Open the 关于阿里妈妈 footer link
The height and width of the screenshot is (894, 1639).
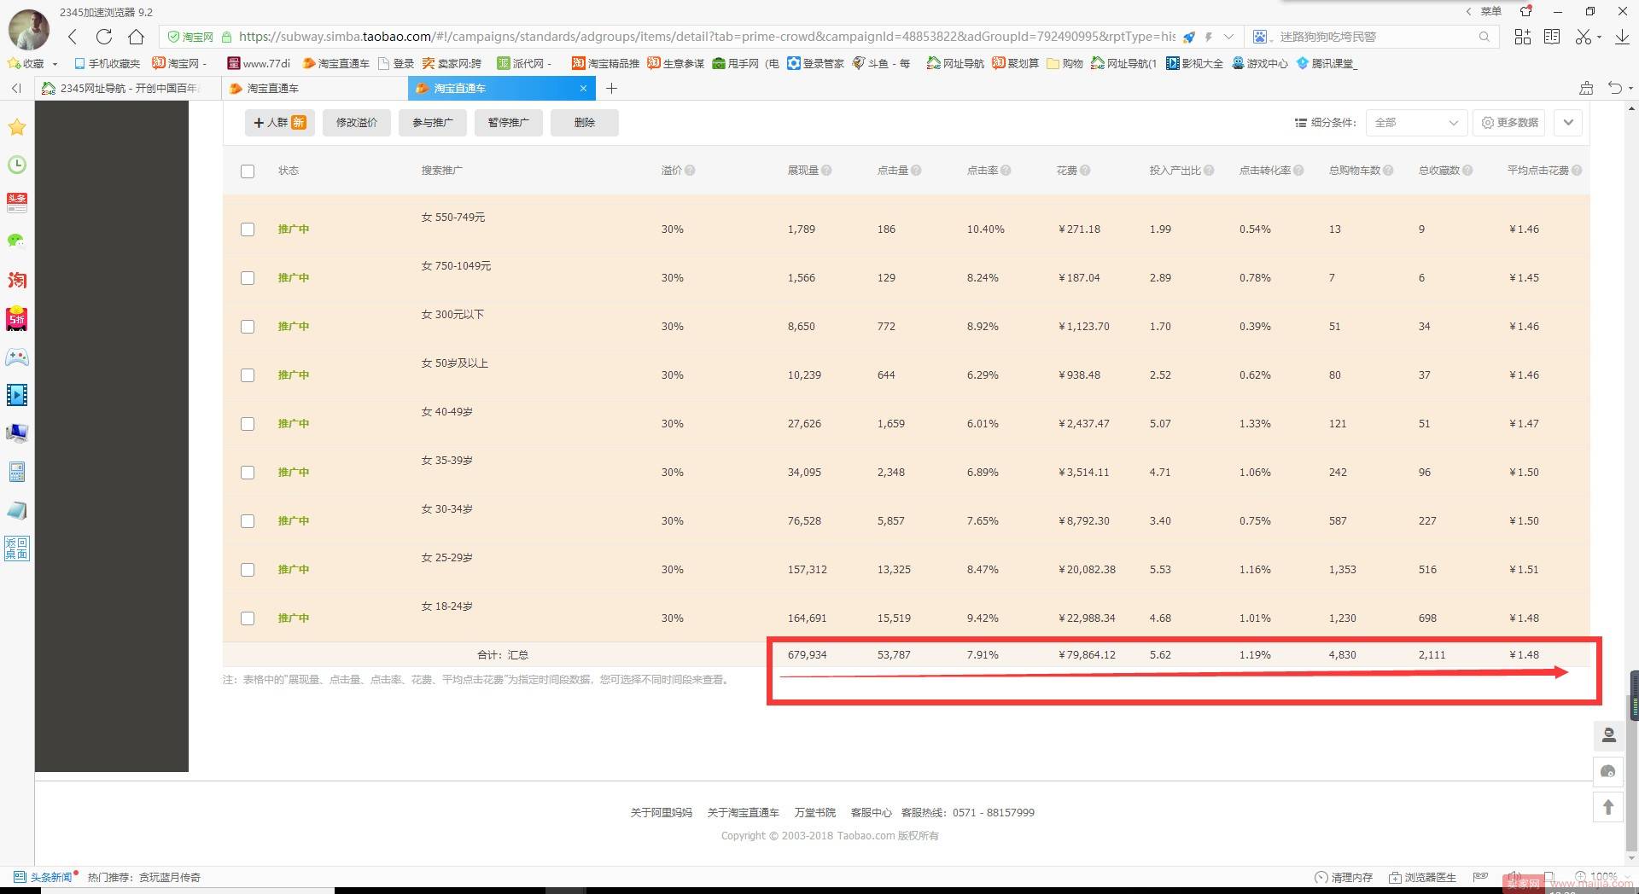pos(662,813)
